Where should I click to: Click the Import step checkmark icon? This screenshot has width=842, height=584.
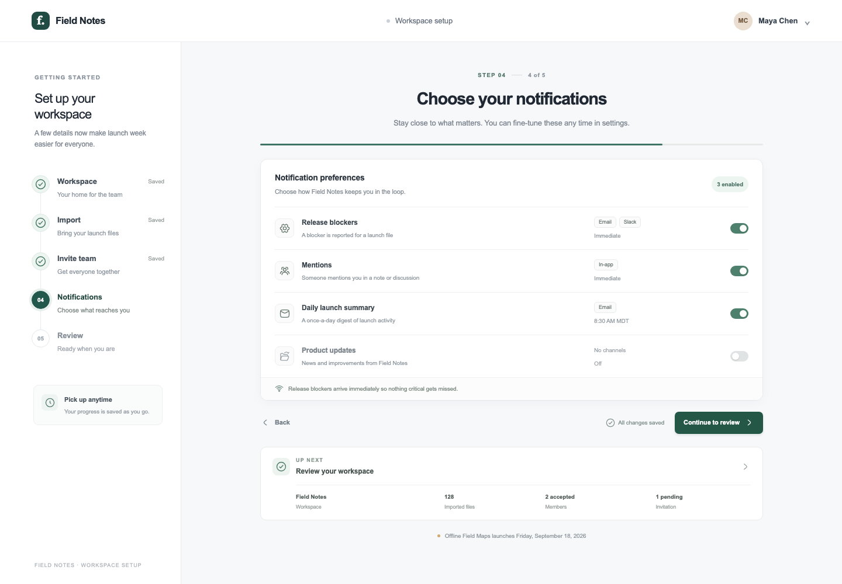tap(40, 223)
